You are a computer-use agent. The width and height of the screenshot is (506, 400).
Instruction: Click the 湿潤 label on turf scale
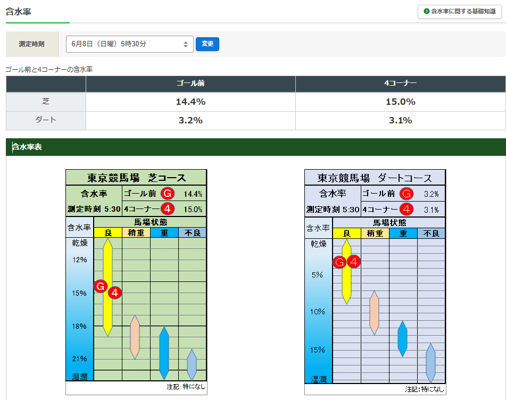[80, 377]
